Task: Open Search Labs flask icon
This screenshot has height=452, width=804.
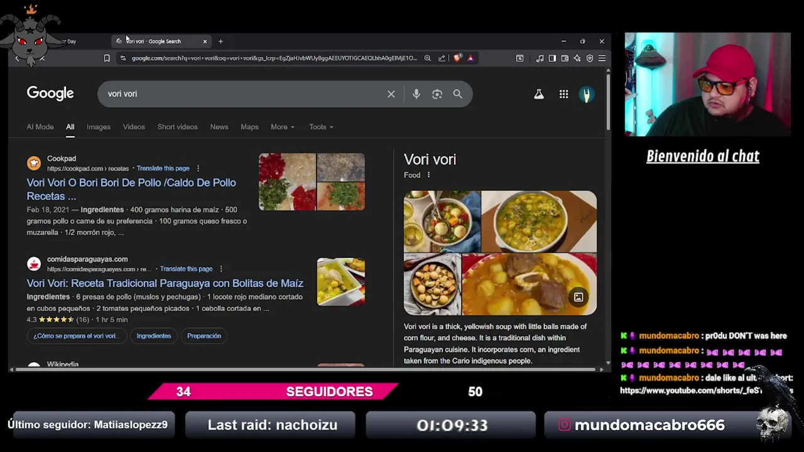Action: pos(538,94)
